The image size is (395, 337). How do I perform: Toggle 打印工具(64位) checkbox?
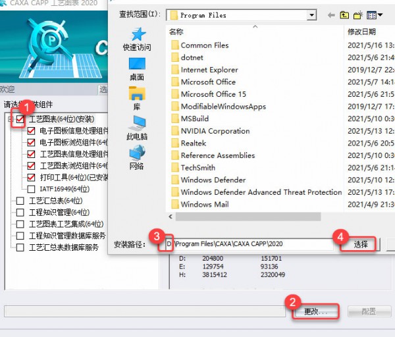point(31,178)
